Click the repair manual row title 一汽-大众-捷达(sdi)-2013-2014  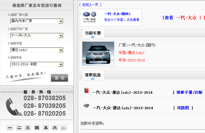pos(122,92)
